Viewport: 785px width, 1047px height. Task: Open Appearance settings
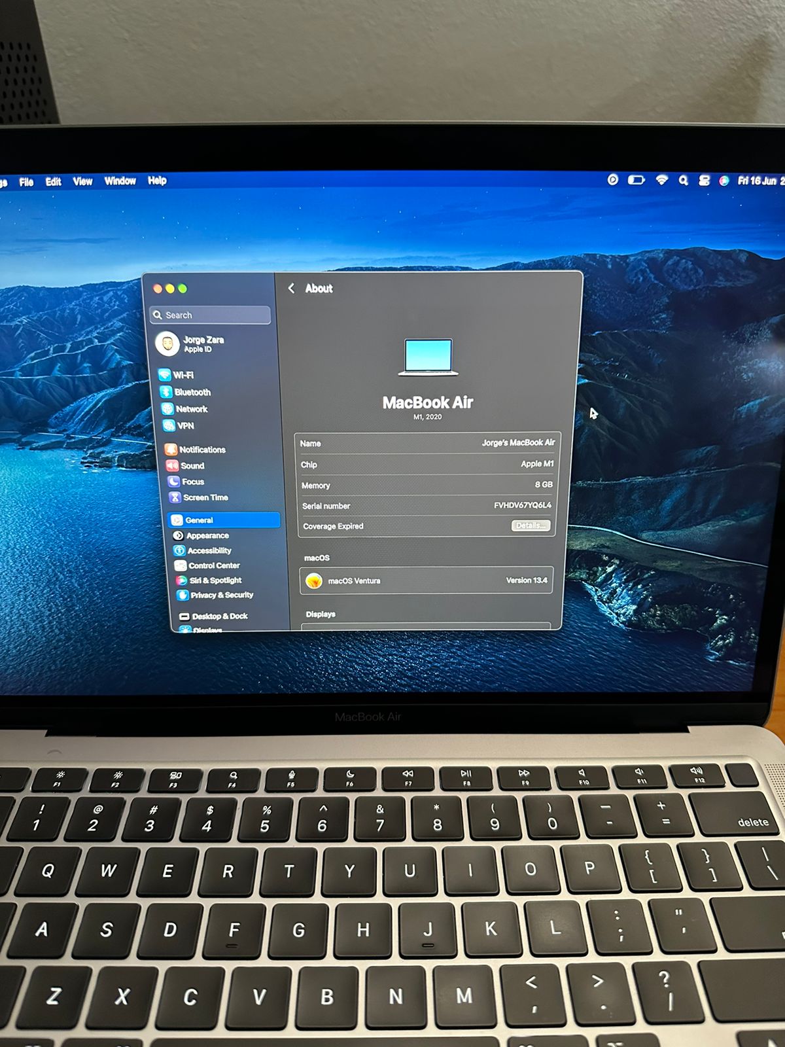tap(201, 536)
